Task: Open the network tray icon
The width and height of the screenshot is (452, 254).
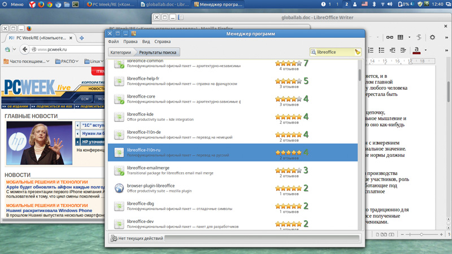Action: (x=383, y=5)
